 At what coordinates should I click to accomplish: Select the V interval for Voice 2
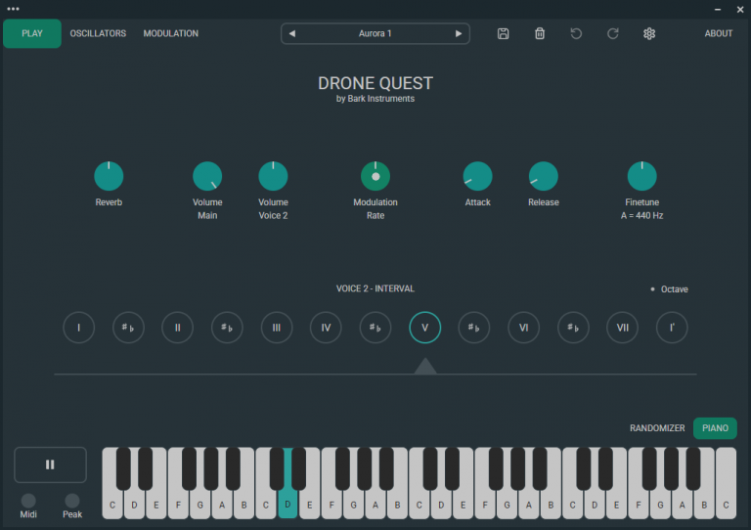(424, 328)
